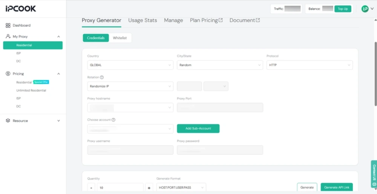Click the Rotation help question icon
This screenshot has height=194, width=377.
(102, 77)
